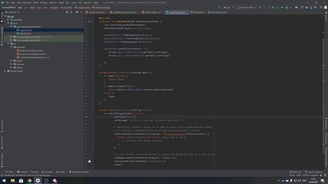Open Microsoft Store from the taskbar
The width and height of the screenshot is (328, 184).
[x=21, y=180]
